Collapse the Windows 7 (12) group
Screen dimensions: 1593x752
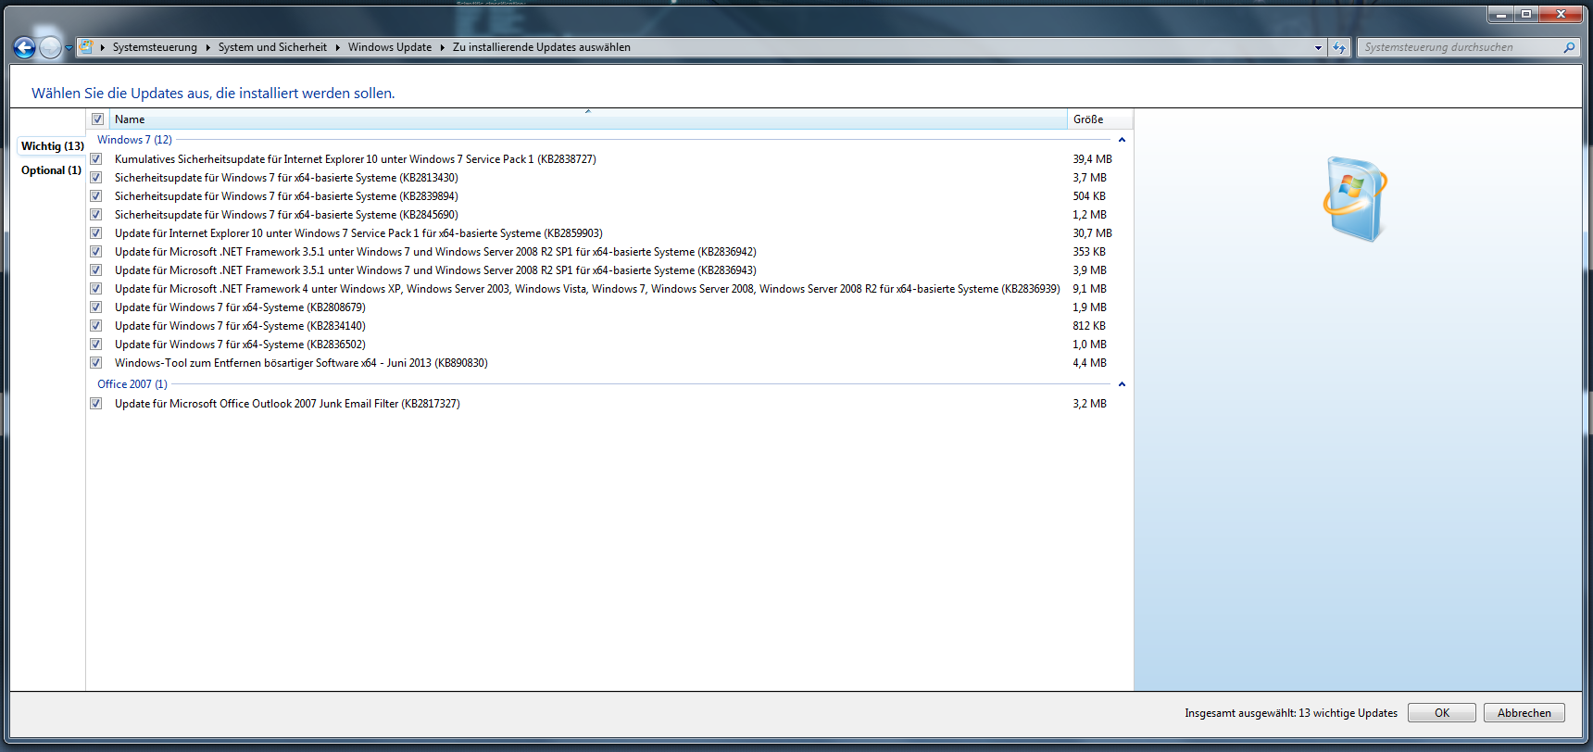click(x=1122, y=140)
